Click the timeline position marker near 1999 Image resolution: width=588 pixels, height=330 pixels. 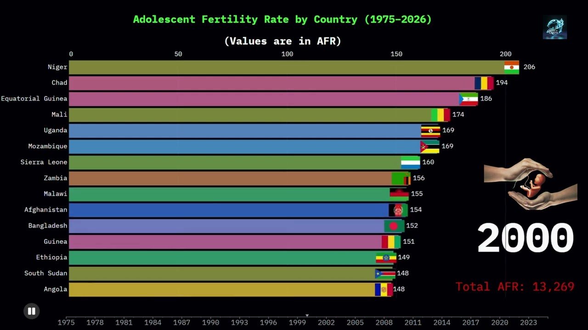(x=307, y=315)
